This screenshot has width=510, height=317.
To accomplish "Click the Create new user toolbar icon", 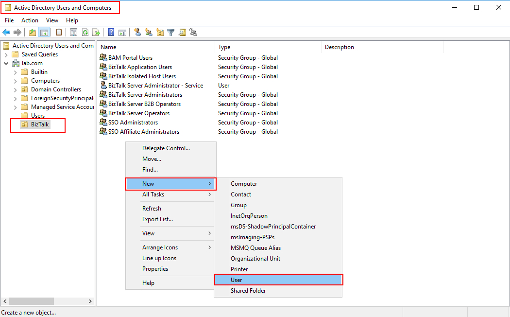I will point(137,32).
